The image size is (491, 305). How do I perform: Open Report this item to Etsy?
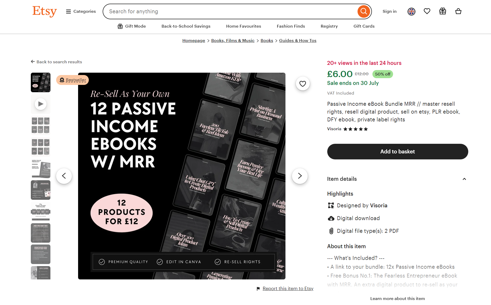288,288
